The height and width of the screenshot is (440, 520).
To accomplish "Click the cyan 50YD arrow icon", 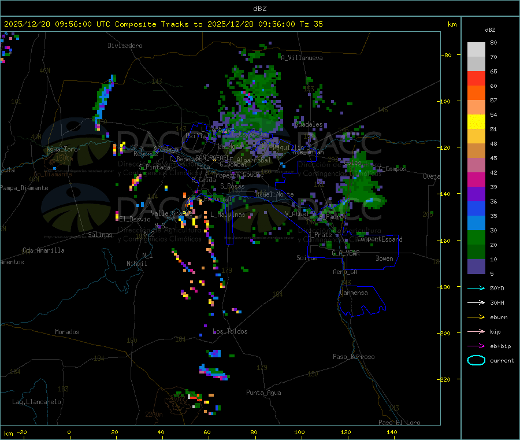I will click(x=476, y=288).
